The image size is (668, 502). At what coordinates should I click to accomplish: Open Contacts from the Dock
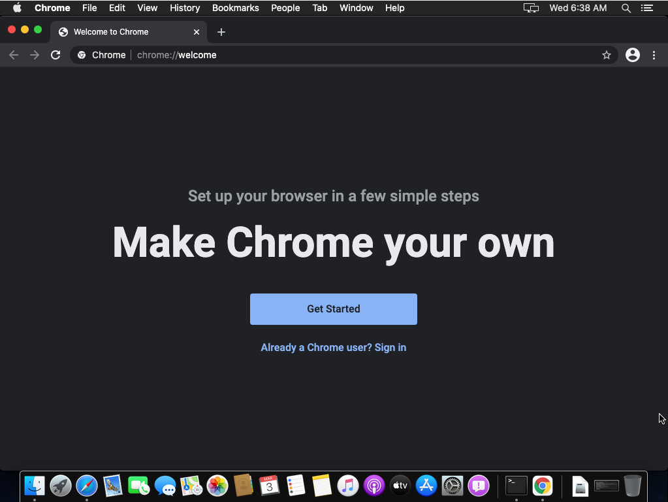point(244,486)
